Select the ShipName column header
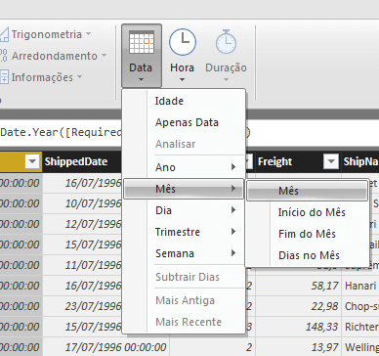 360,161
